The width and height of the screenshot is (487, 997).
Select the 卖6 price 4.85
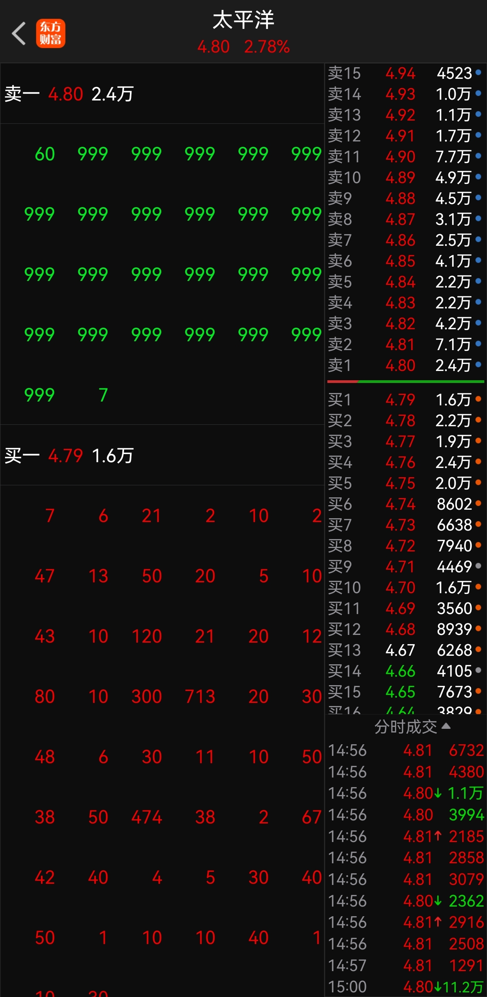click(400, 261)
